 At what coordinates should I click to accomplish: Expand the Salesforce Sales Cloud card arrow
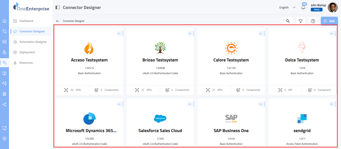point(190,104)
